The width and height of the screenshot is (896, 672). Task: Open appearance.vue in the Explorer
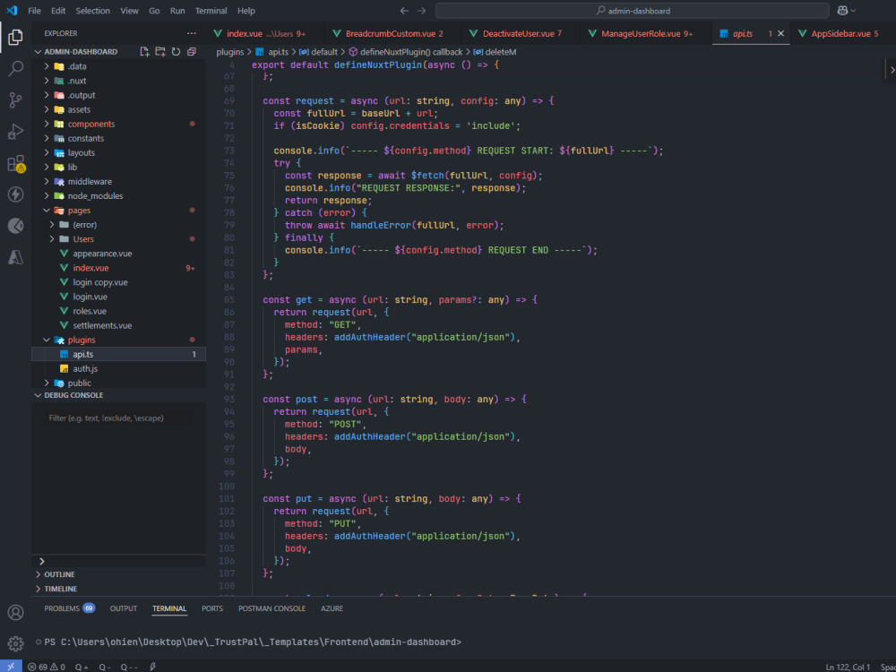(x=118, y=254)
